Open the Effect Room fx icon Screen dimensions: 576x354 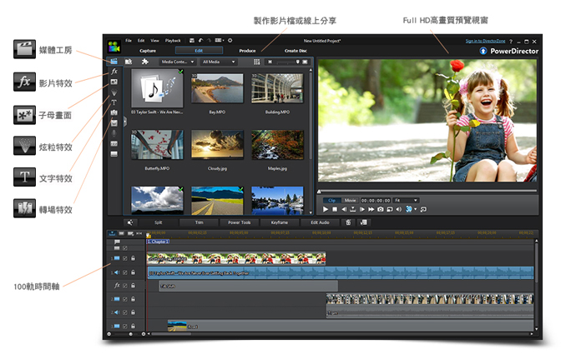tap(114, 72)
